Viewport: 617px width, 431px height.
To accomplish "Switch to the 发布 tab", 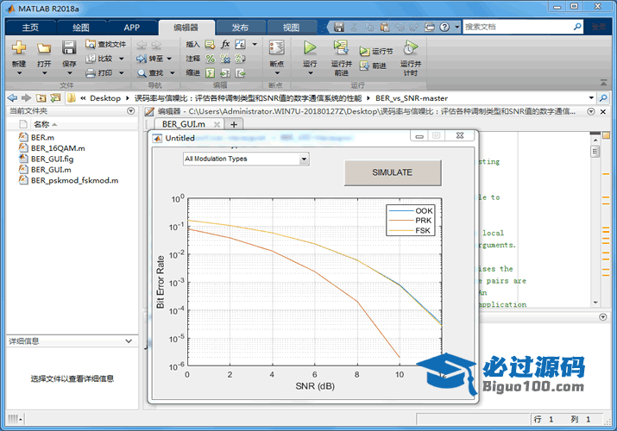I will [x=240, y=27].
